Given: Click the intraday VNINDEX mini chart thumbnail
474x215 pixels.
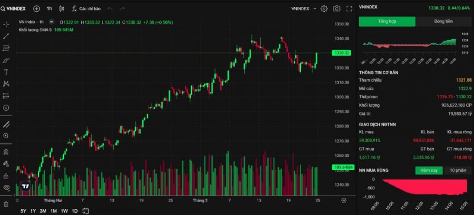Looking at the screenshot, I should point(409,46).
